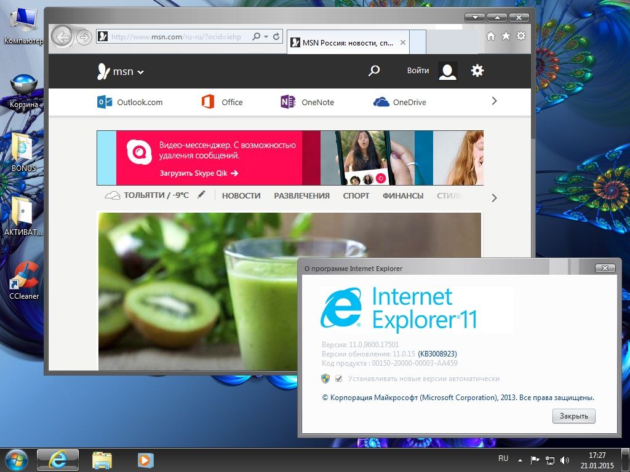Click Internet Explorer taskbar button
Screen dimensions: 630x472
click(57, 460)
